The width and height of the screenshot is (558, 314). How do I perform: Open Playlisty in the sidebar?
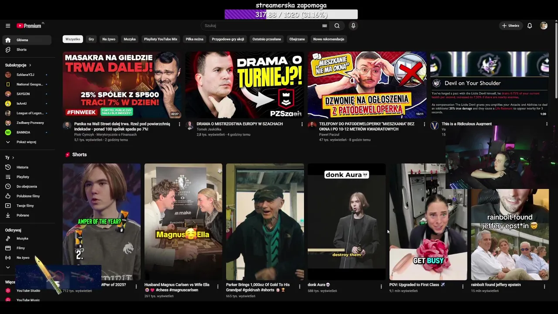click(27, 177)
